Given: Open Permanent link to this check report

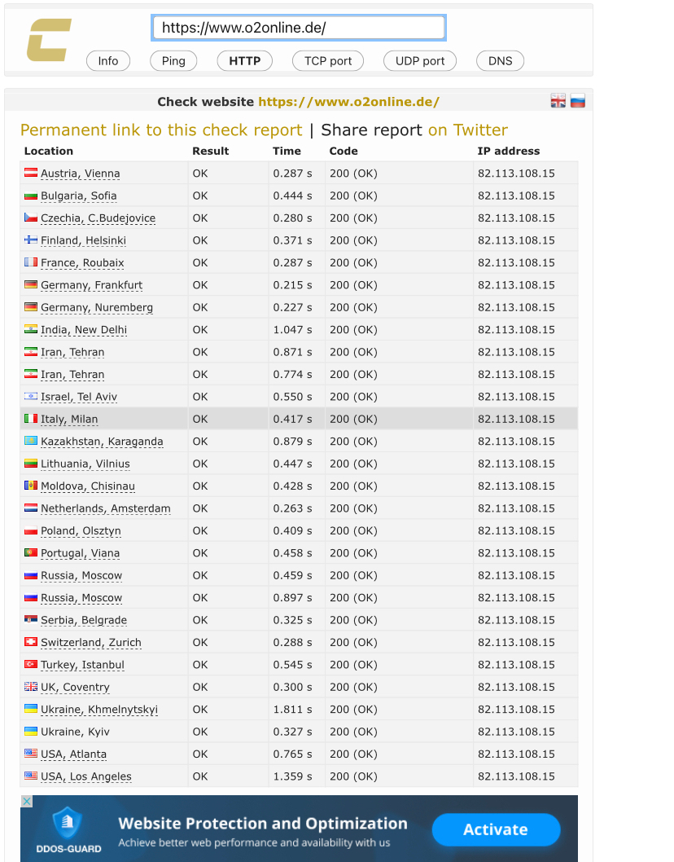Looking at the screenshot, I should (161, 130).
